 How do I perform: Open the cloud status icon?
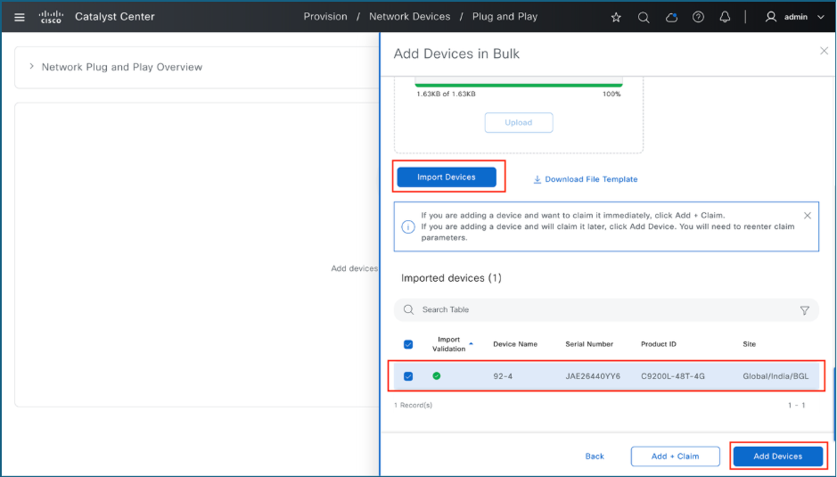[x=671, y=17]
